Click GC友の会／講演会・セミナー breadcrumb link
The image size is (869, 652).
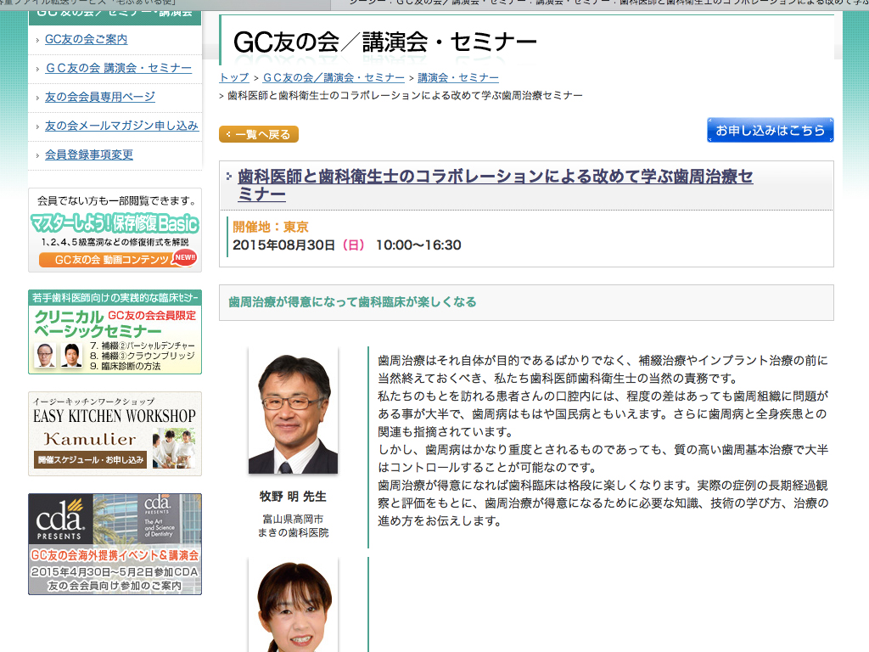(334, 77)
